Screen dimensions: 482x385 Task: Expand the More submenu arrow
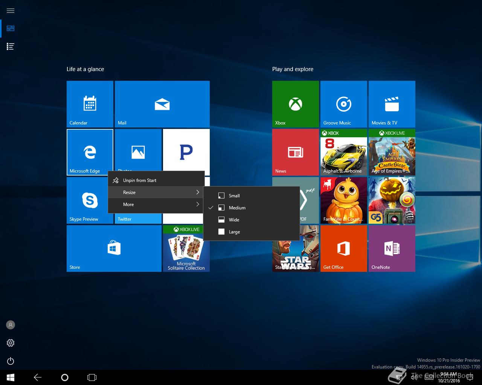coord(198,205)
